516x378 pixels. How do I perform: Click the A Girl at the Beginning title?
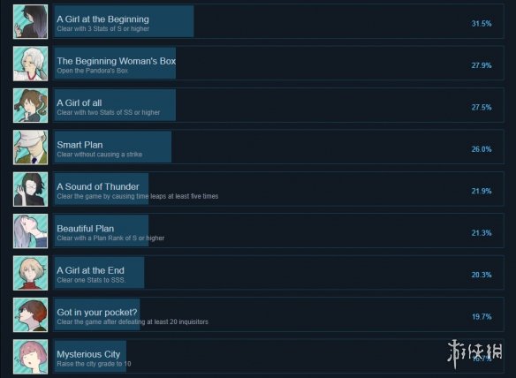[x=102, y=19]
